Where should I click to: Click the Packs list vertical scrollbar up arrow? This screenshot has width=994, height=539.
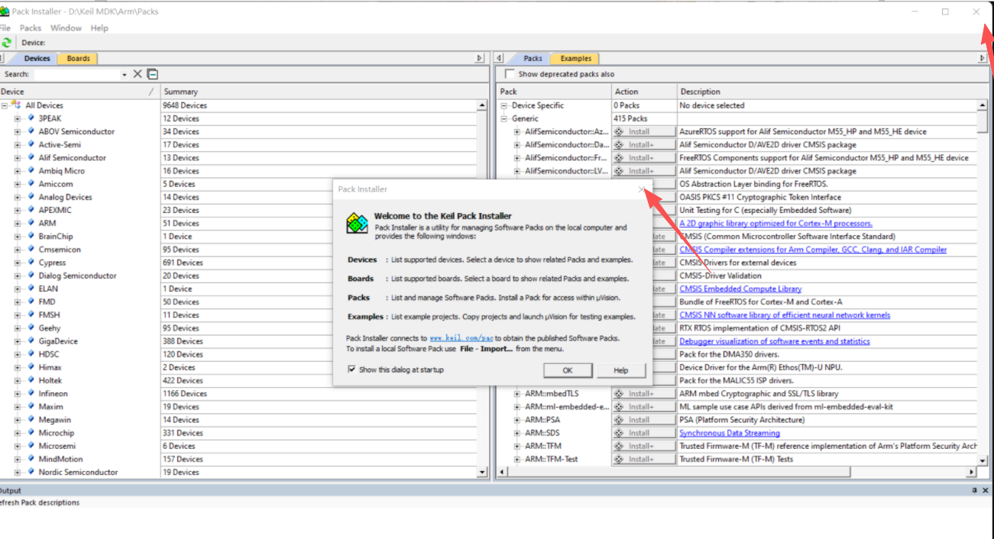point(983,105)
